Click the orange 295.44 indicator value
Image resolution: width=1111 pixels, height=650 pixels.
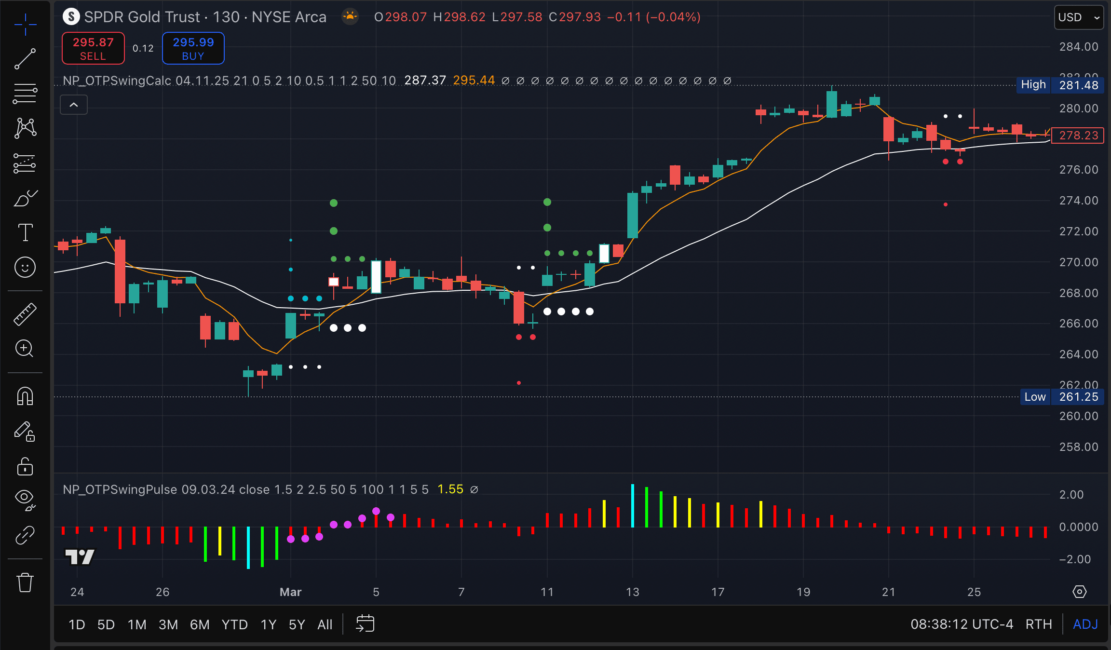(474, 81)
